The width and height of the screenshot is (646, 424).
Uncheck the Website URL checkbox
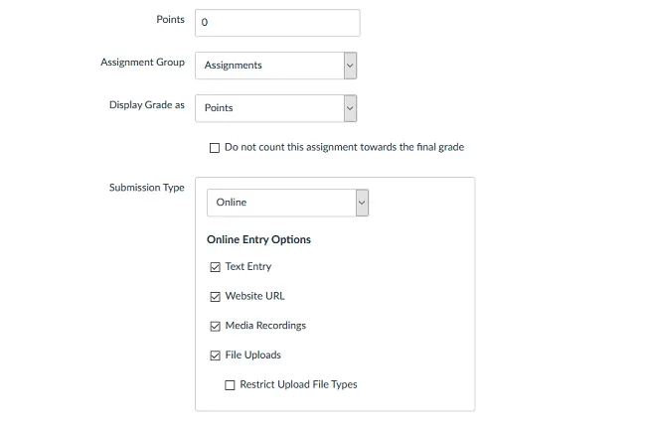click(x=216, y=296)
